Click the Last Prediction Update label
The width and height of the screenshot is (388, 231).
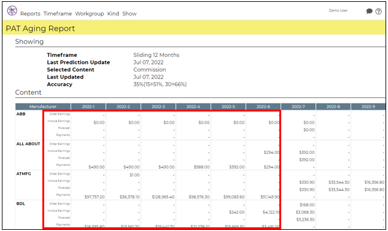click(79, 62)
